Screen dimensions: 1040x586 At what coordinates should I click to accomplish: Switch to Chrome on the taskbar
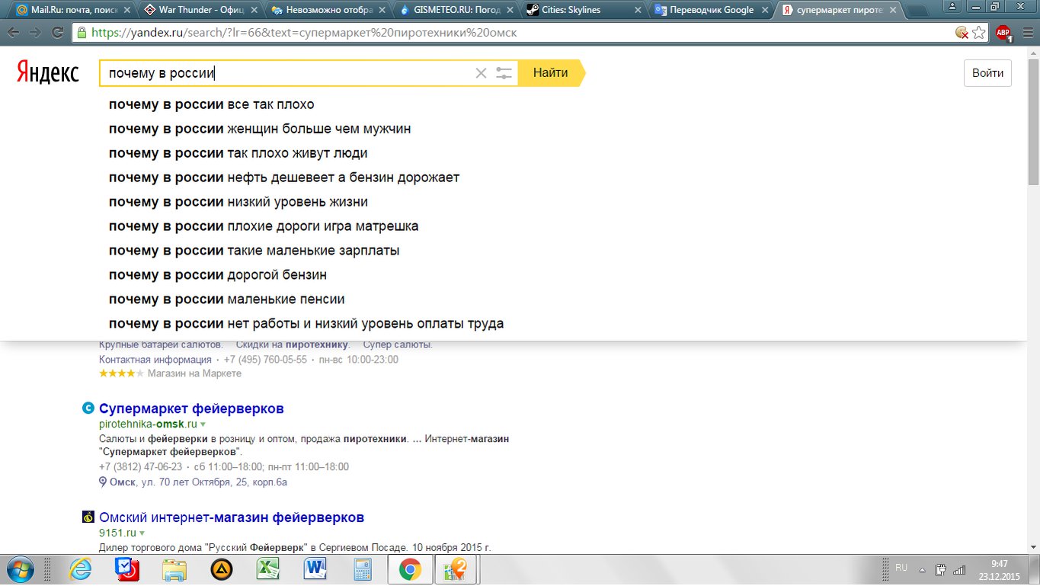410,569
